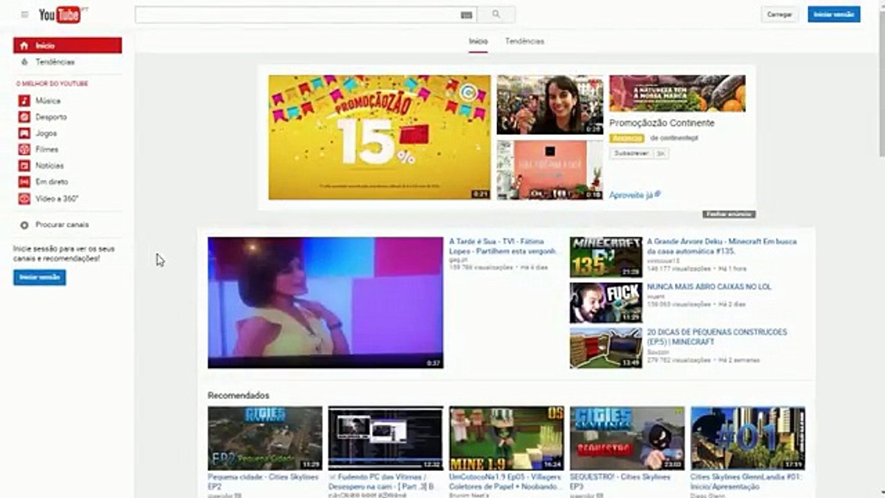Click the Filmes icon in sidebar
885x498 pixels.
(x=24, y=149)
